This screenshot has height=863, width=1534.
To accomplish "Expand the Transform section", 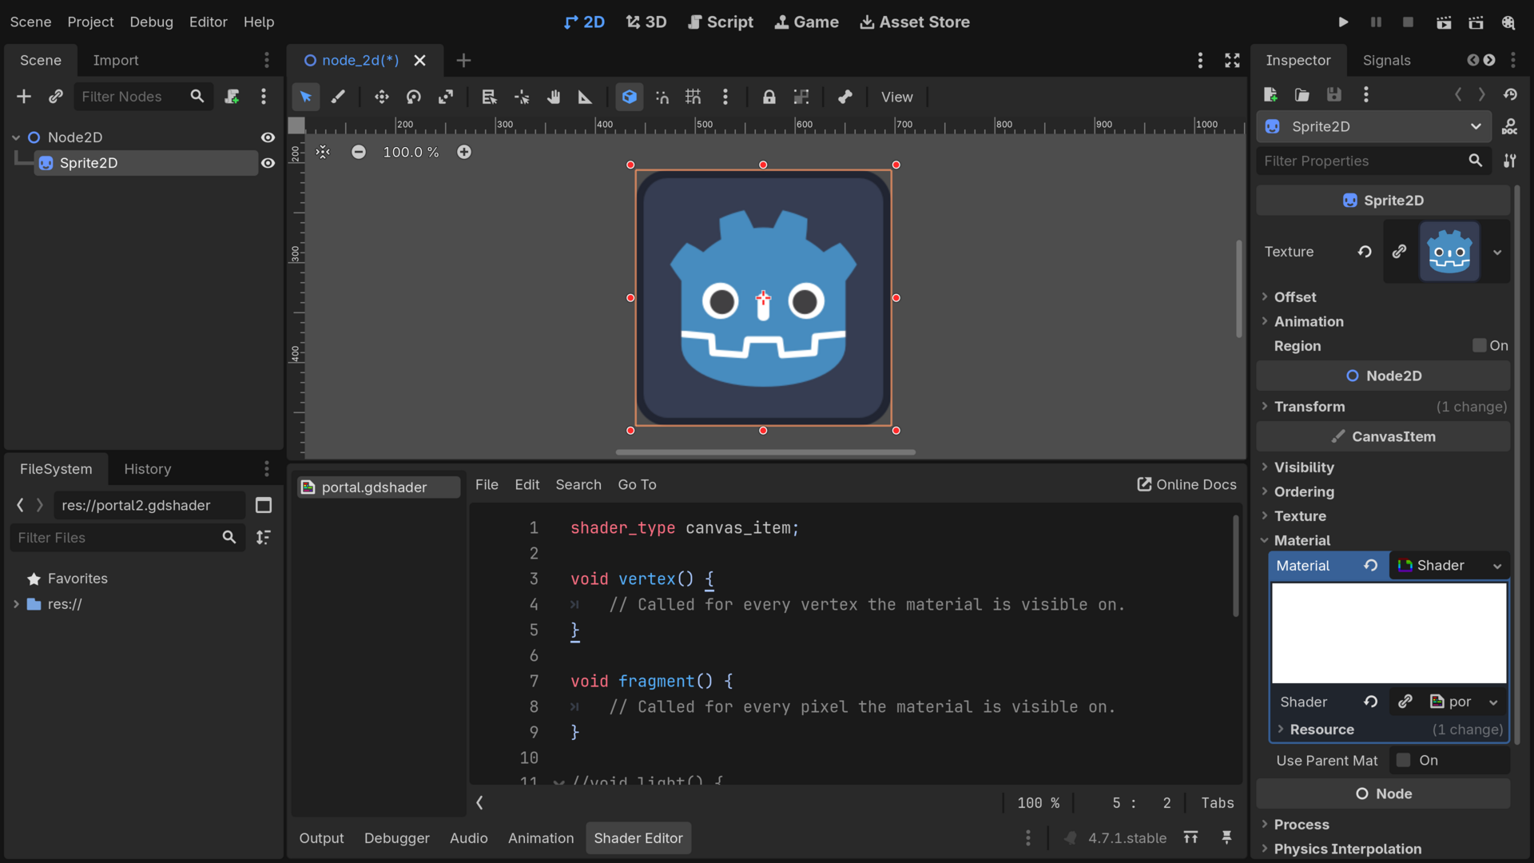I will click(x=1384, y=407).
